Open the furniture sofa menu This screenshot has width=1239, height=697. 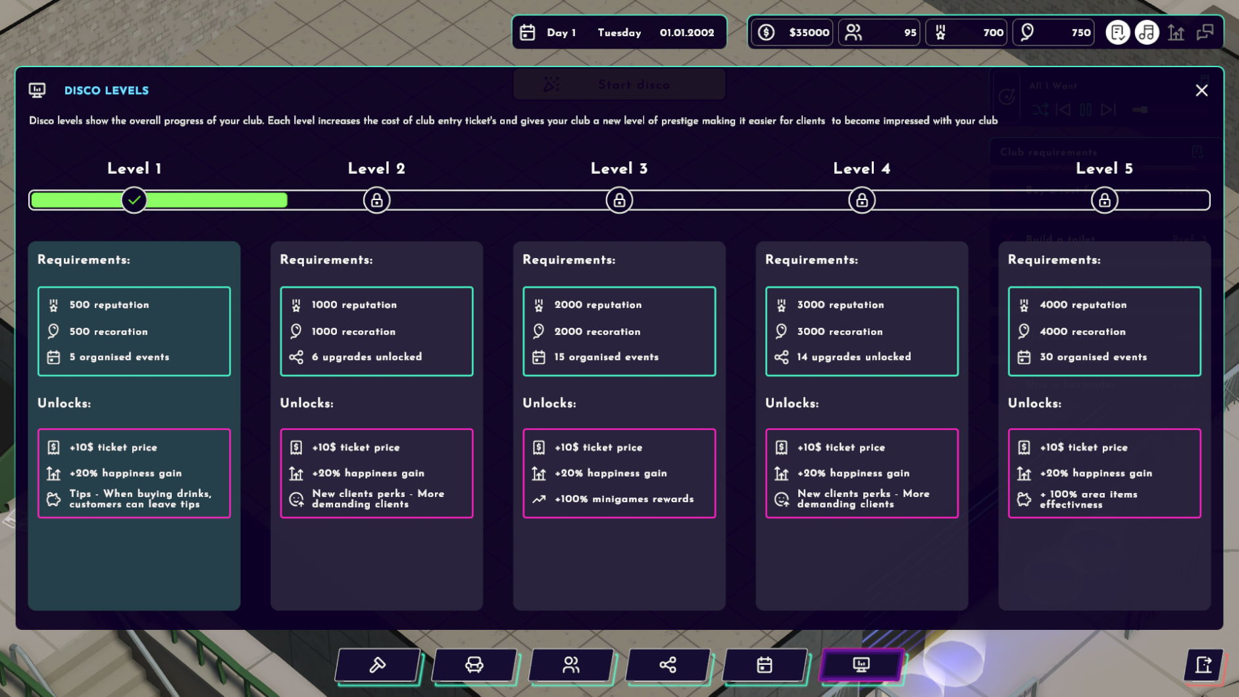click(x=474, y=665)
